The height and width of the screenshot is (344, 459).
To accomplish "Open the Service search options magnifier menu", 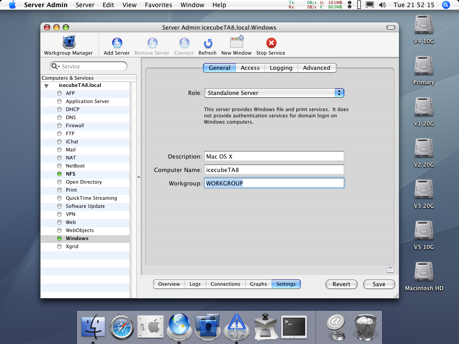I will coord(55,66).
